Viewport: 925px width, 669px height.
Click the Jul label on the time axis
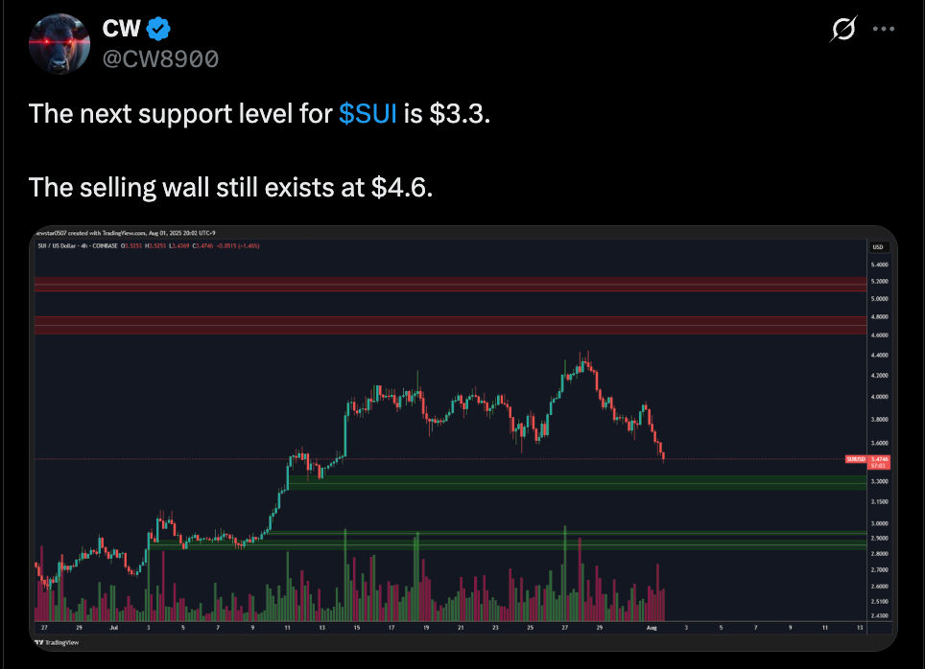113,628
